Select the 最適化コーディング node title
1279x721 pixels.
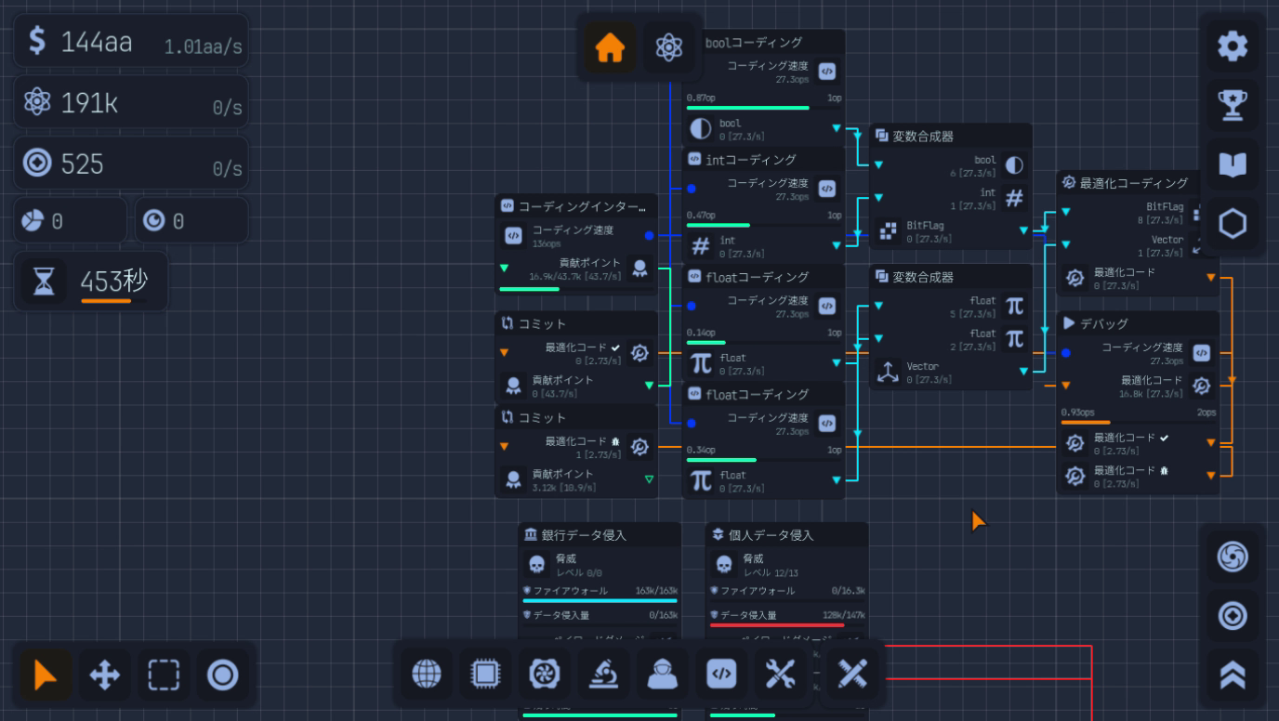[1133, 183]
